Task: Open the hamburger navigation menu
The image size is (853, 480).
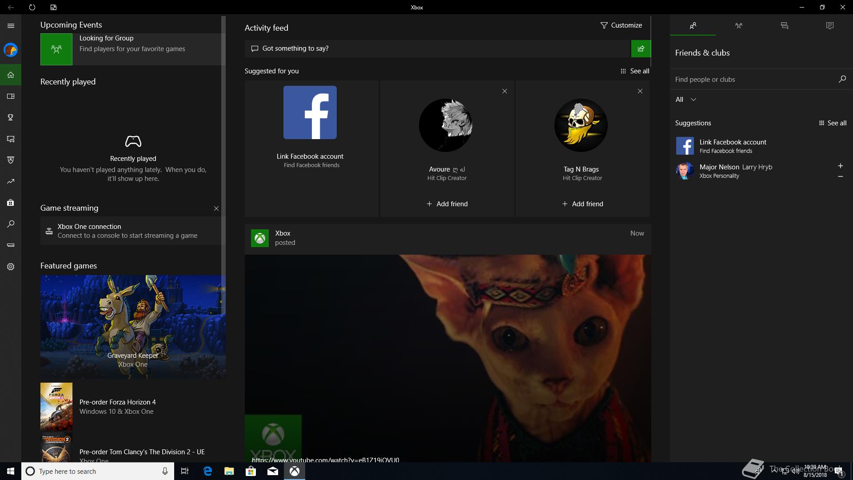Action: 11,26
